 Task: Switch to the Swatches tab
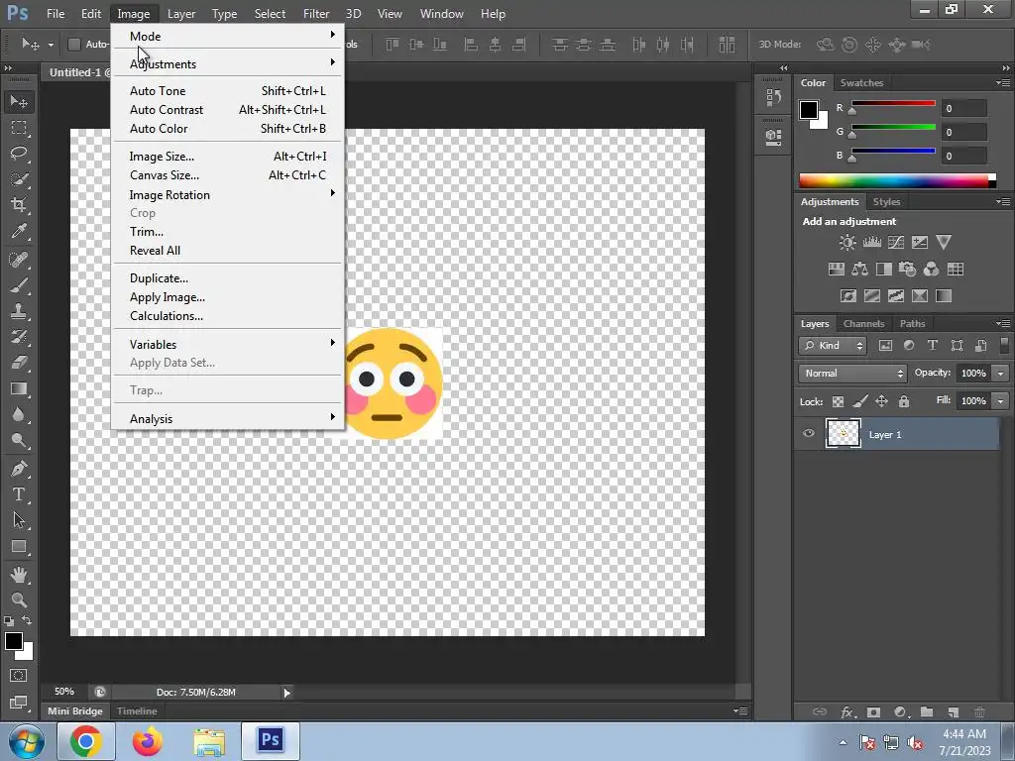861,83
